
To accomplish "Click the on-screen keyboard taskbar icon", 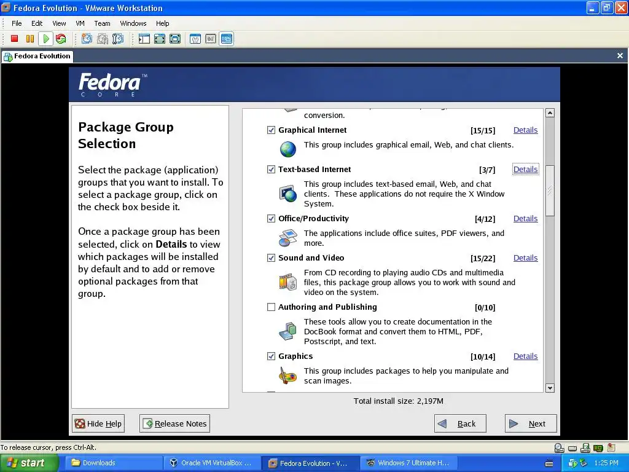I will (x=549, y=463).
